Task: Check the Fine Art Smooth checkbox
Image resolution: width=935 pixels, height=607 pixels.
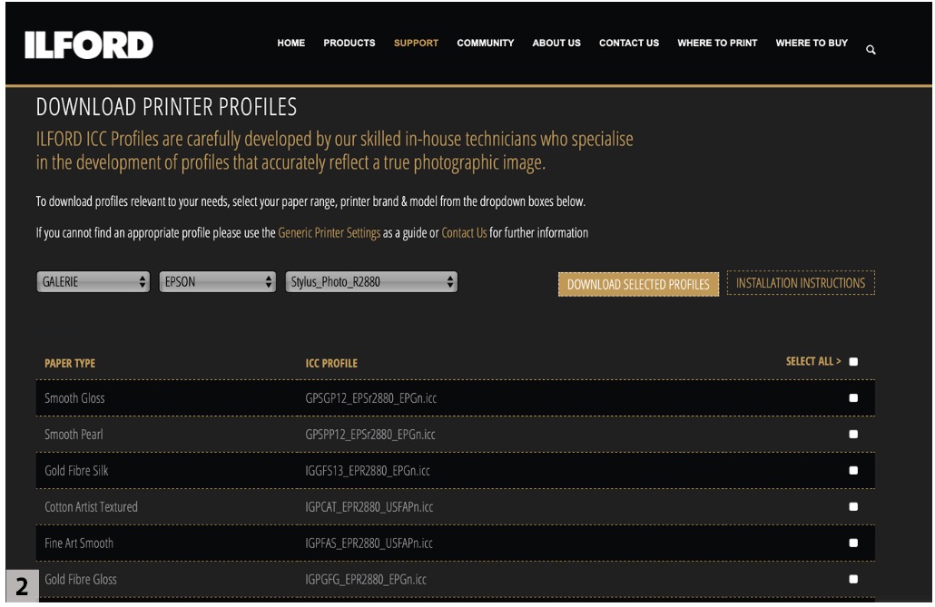Action: click(x=853, y=543)
